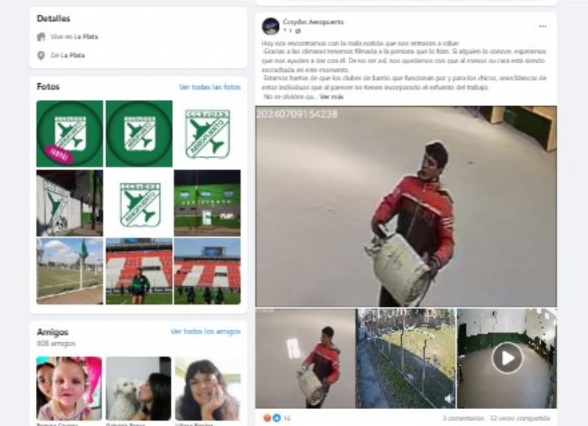
Task: Open first club logo photo with pink ribbon
Action: pos(69,133)
